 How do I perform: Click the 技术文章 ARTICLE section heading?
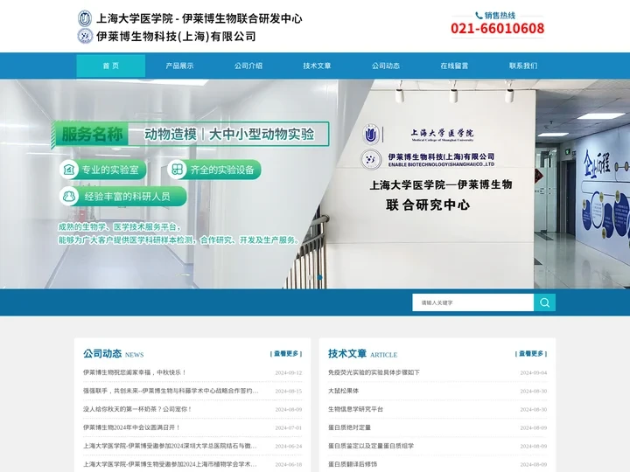pos(363,354)
